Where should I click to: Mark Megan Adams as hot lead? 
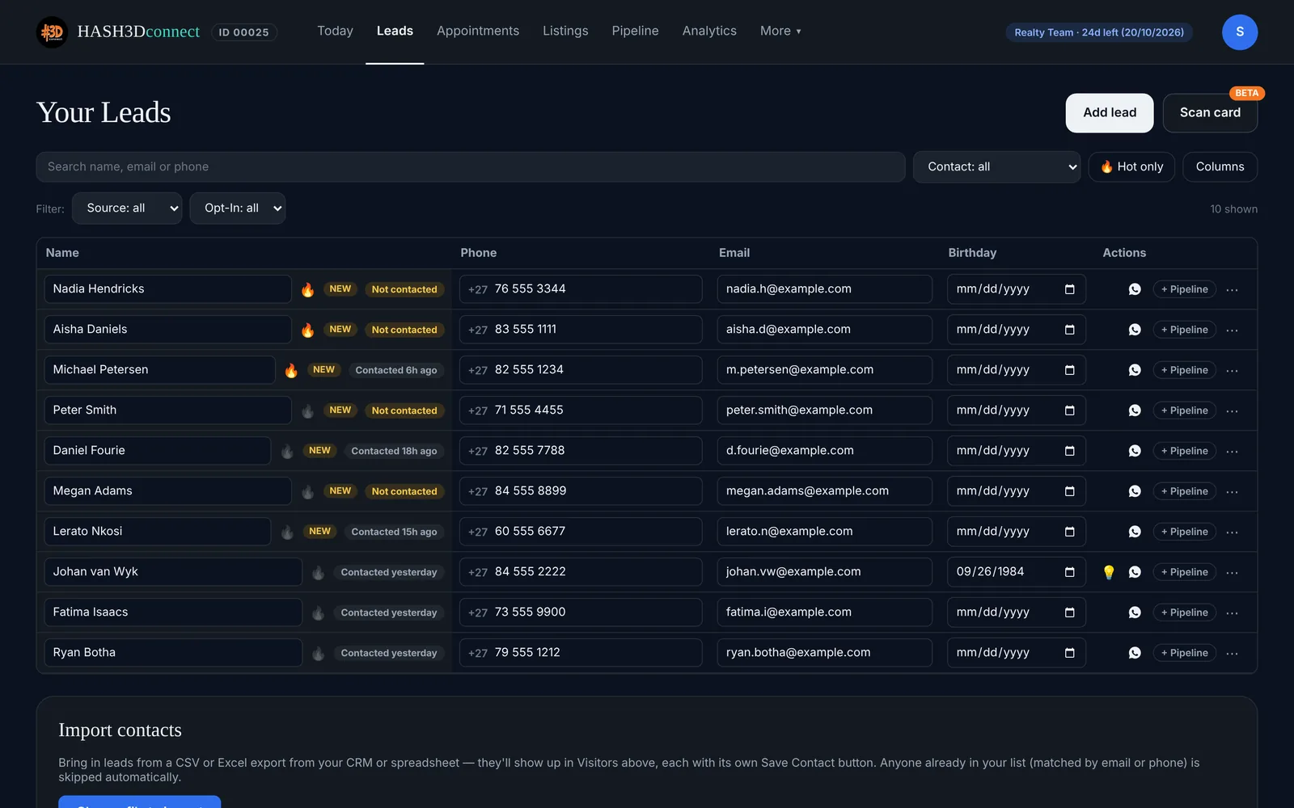point(307,491)
